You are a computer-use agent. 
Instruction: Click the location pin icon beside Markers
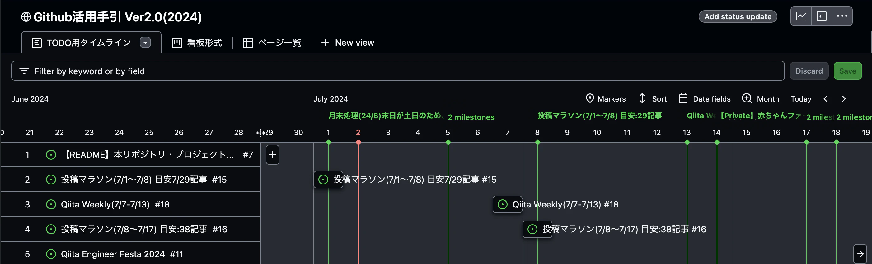click(x=590, y=98)
